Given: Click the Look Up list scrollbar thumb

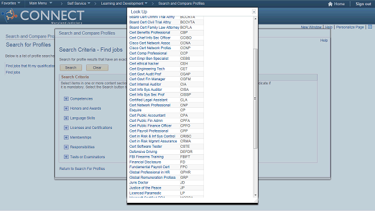Looking at the screenshot, I should coord(255,98).
